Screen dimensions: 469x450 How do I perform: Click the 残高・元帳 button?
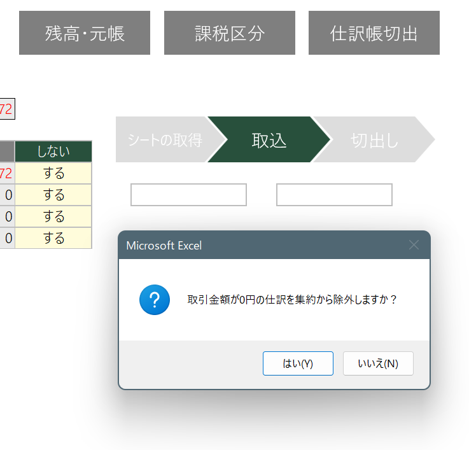click(85, 33)
